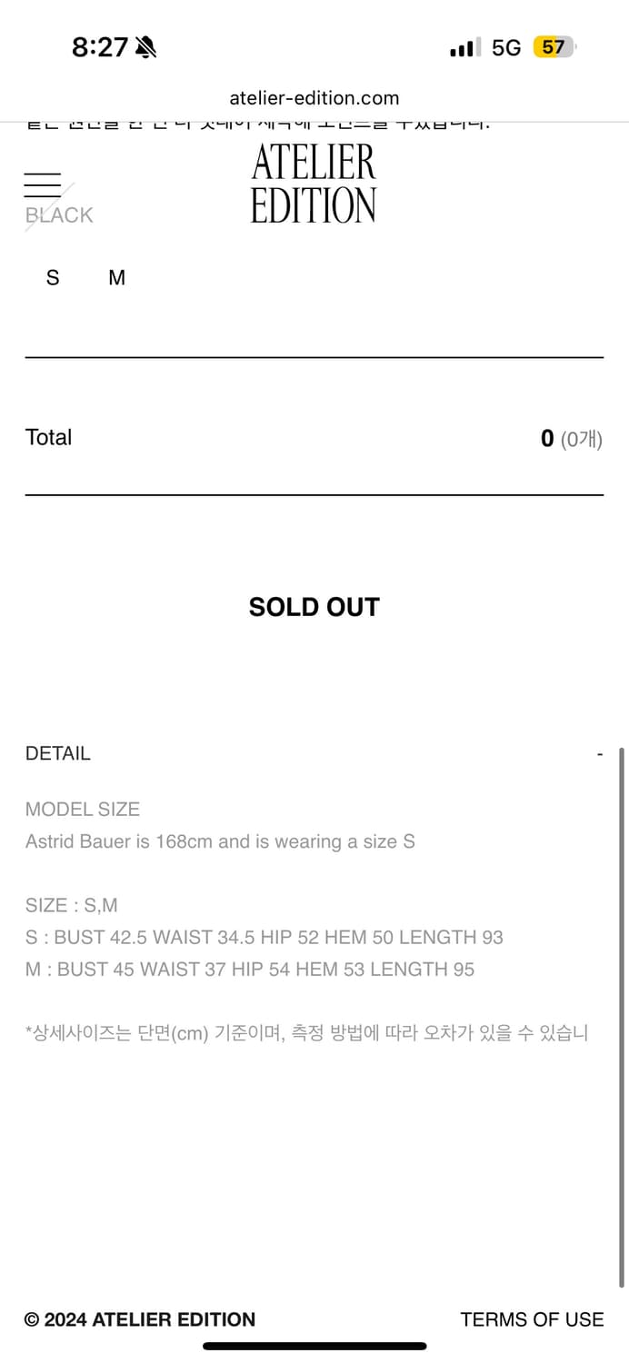The height and width of the screenshot is (1363, 629).
Task: Click the battery indicator showing 57
Action: 554,47
